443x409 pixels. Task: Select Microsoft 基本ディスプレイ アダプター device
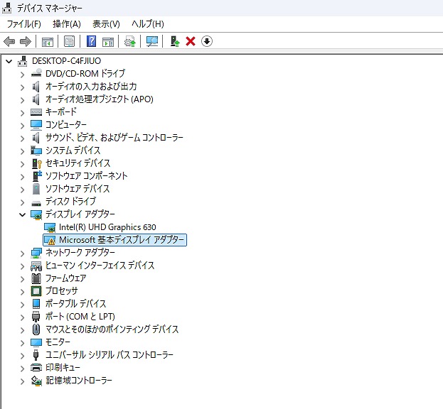pos(122,240)
